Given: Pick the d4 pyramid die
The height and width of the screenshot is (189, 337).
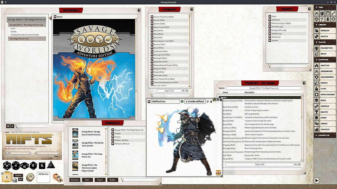Looking at the screenshot, I should 51,165.
